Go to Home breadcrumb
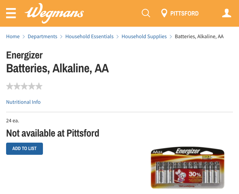This screenshot has width=239, height=194. (13, 37)
